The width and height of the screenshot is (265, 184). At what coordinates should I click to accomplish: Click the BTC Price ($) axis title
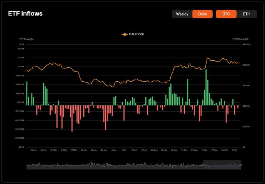click(240, 39)
